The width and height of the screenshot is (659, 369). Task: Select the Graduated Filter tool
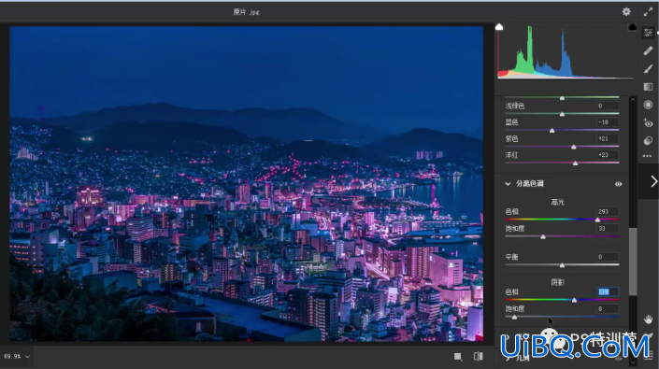[648, 87]
